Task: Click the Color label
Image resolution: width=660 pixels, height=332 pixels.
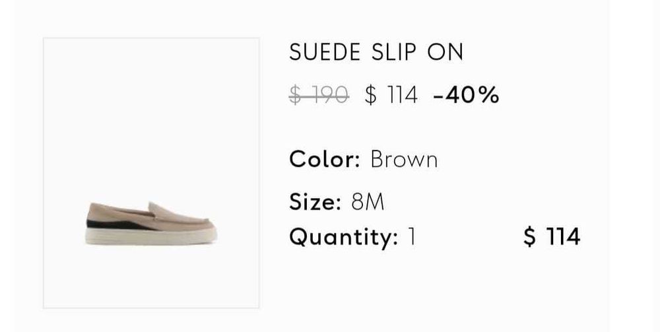Action: click(x=324, y=159)
